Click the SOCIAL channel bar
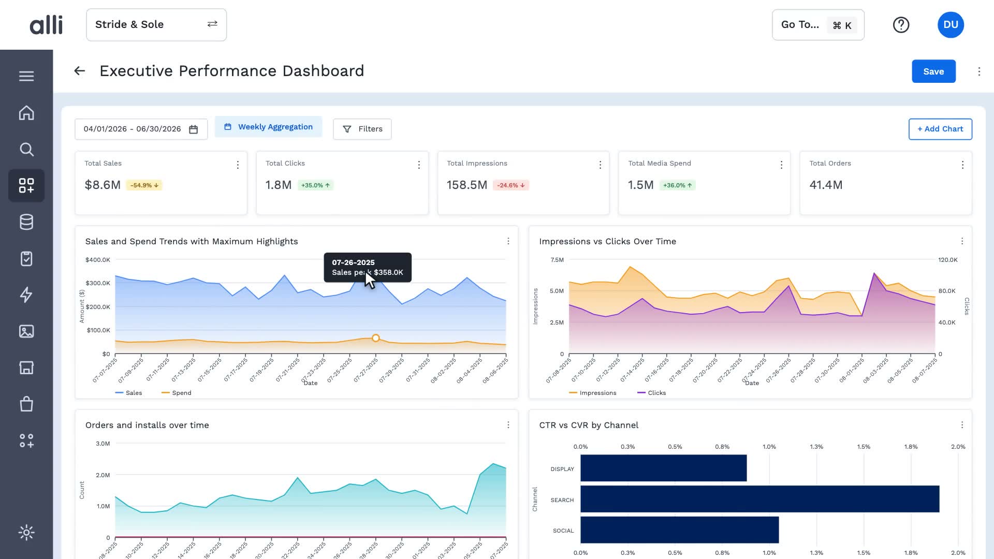 [680, 530]
